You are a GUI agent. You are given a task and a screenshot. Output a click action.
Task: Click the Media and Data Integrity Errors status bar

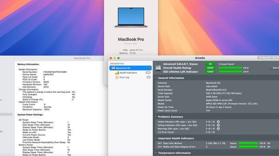249,147
